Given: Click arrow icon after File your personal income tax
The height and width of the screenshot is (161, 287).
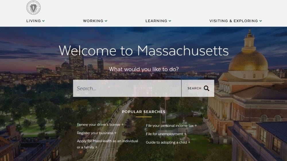Looking at the screenshot, I should coord(196,125).
